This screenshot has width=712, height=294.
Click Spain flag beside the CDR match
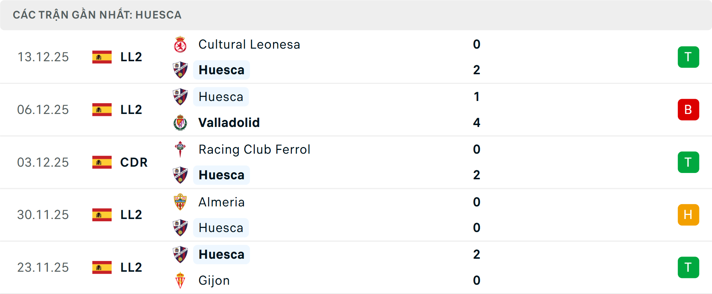point(102,162)
